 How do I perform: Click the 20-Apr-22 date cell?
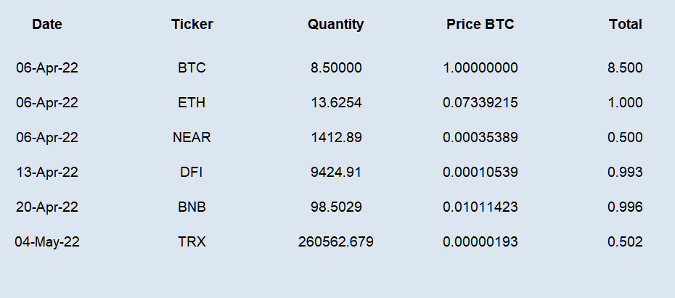[47, 207]
